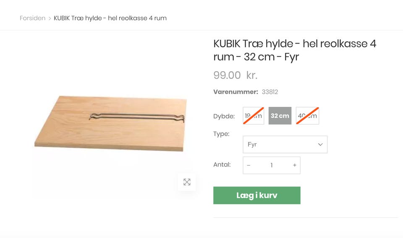This screenshot has width=403, height=238.
Task: Open the Type dropdown showing Fyr
Action: tap(285, 145)
